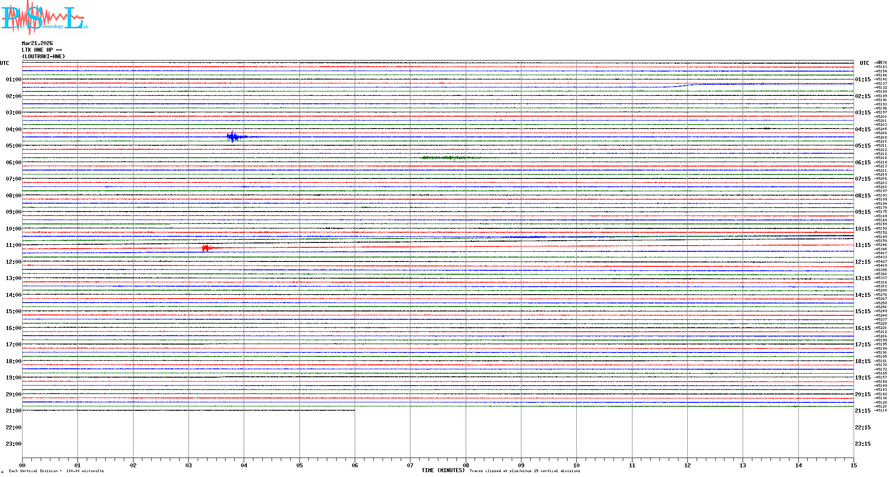
Task: Click the 01:00 UTC left time label
Action: pos(13,79)
